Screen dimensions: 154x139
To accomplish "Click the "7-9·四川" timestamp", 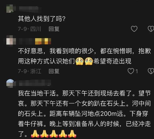I will tap(30, 29).
